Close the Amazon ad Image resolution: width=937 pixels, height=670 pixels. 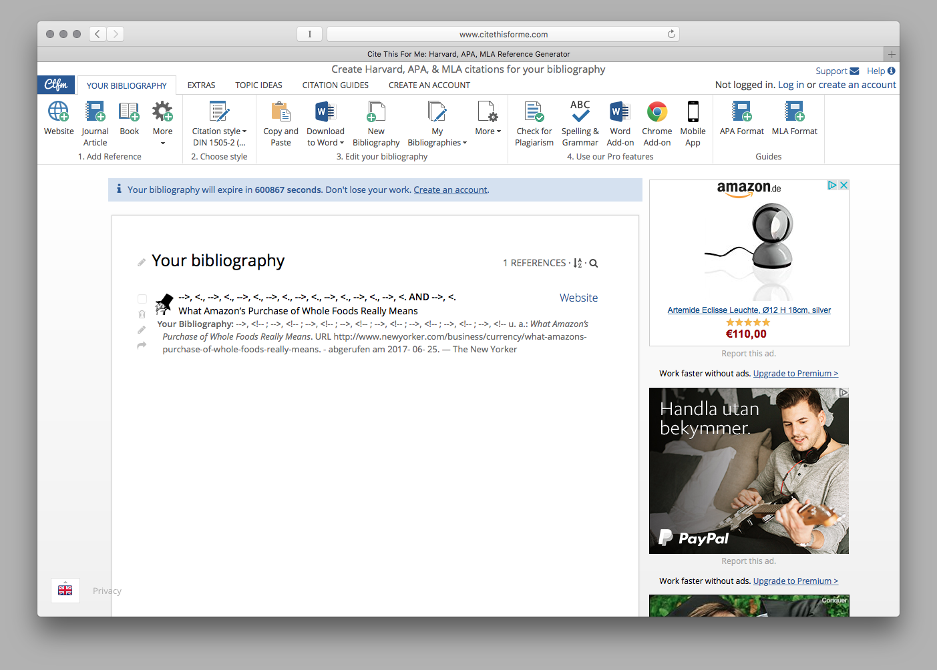pyautogui.click(x=844, y=186)
